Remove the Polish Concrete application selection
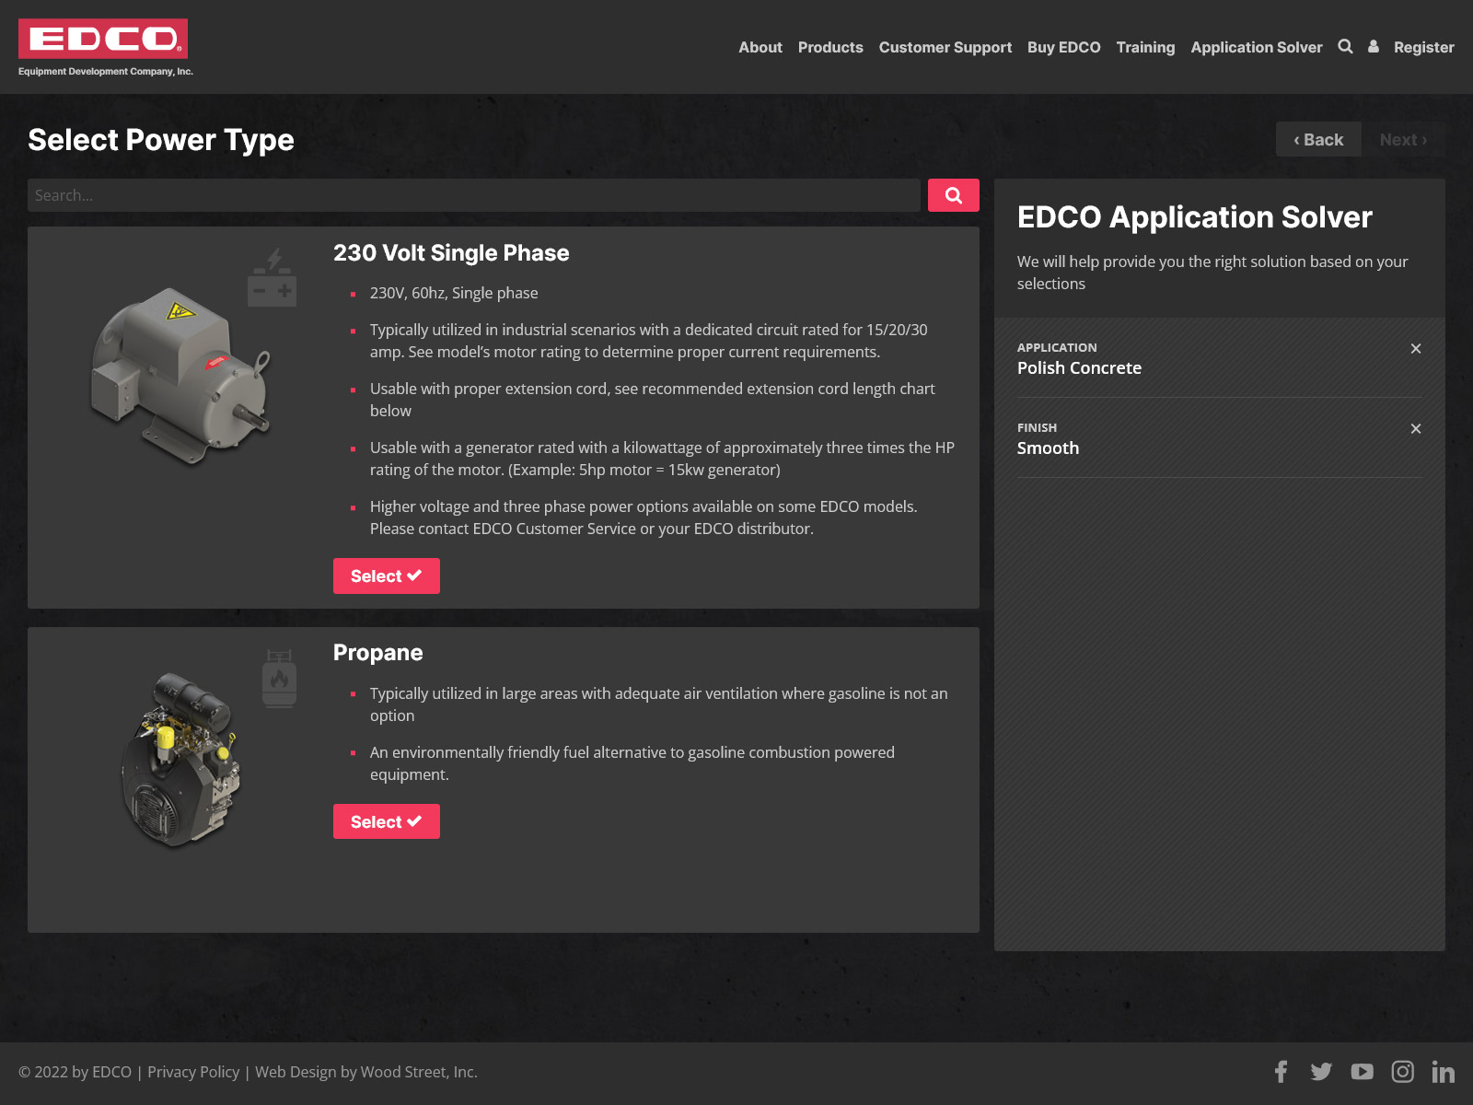1473x1105 pixels. point(1416,348)
